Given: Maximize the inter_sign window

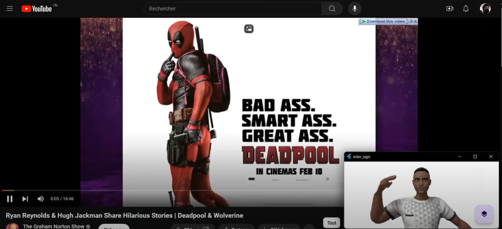Looking at the screenshot, I should click(475, 157).
